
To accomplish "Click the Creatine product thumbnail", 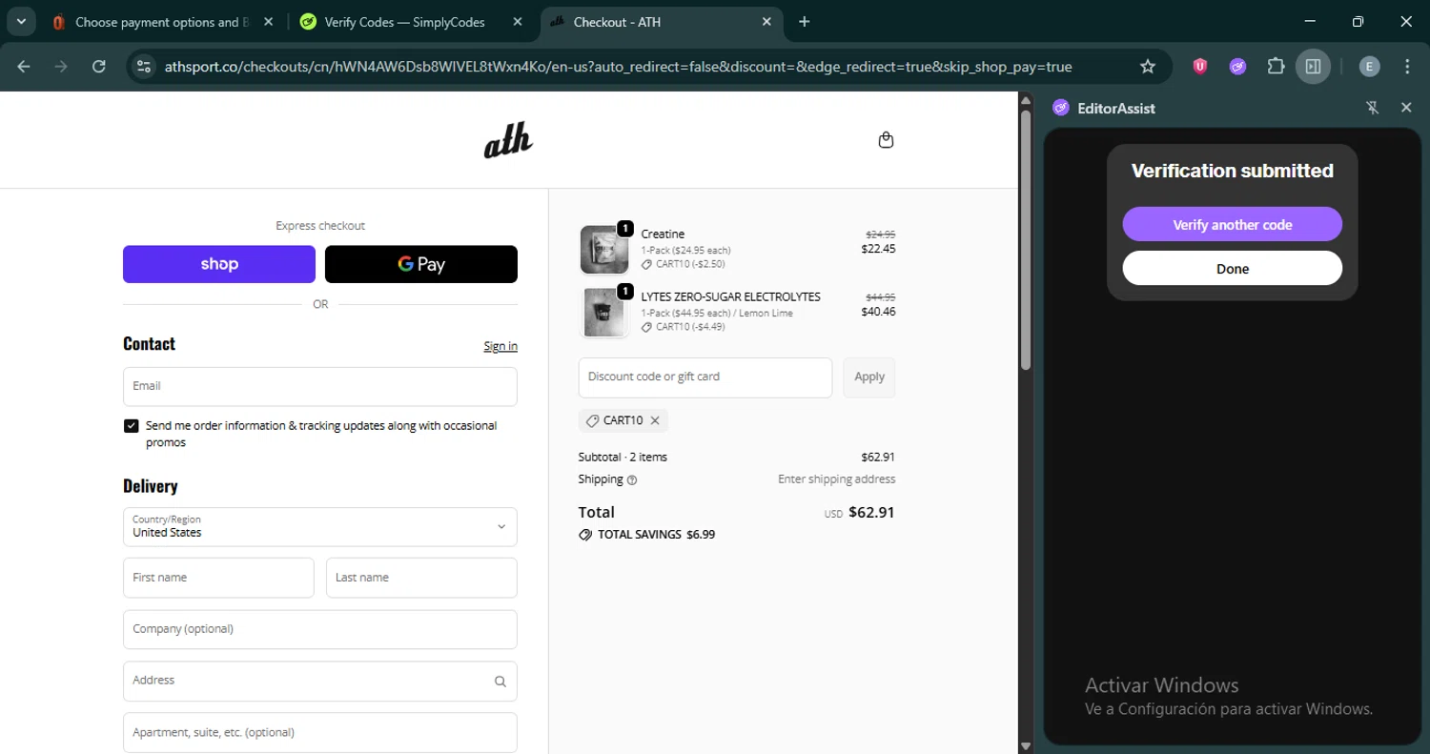I will pyautogui.click(x=604, y=250).
